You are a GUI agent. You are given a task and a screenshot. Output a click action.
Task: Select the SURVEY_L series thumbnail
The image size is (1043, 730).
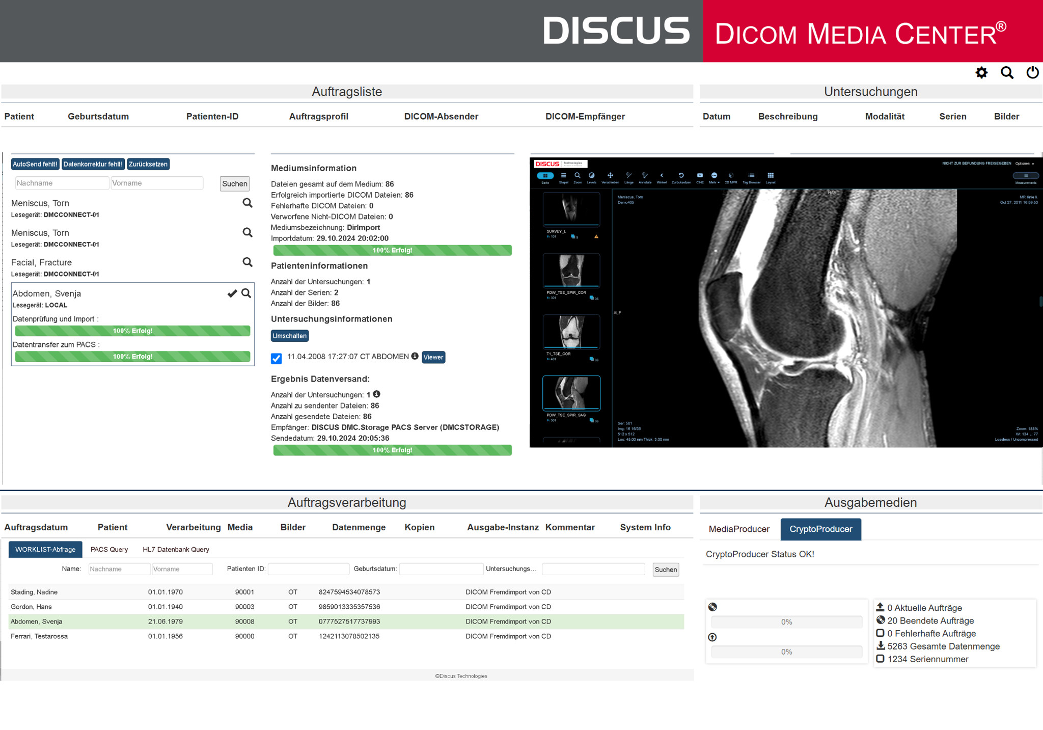tap(571, 209)
